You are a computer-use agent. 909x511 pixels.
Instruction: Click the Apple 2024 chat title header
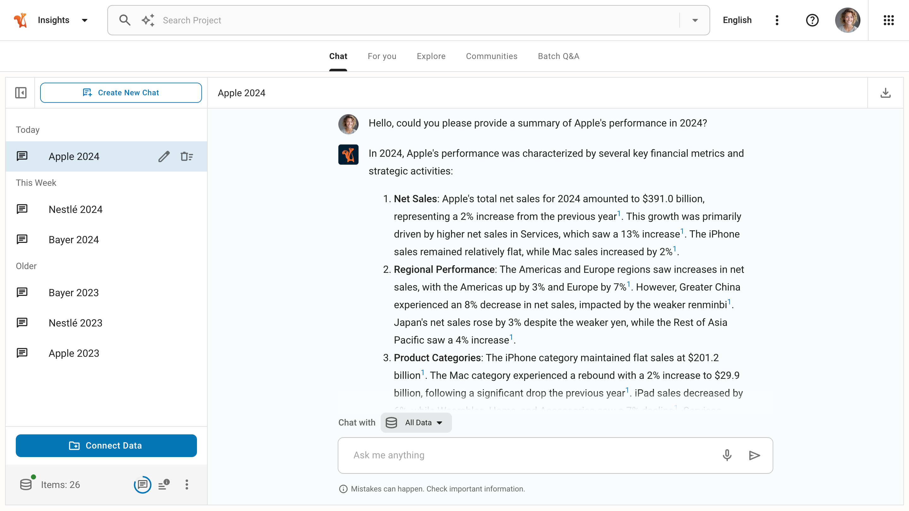(241, 93)
